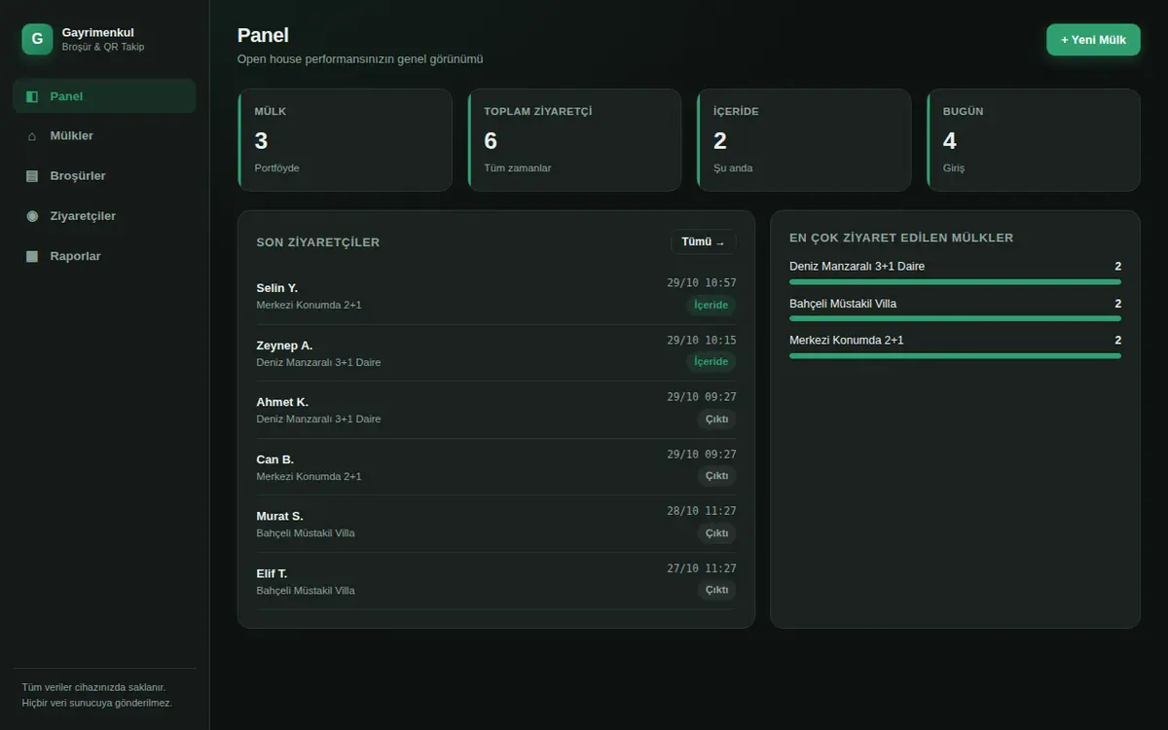Click the İçeride badge for Selin Y.
The image size is (1168, 730).
pos(711,305)
